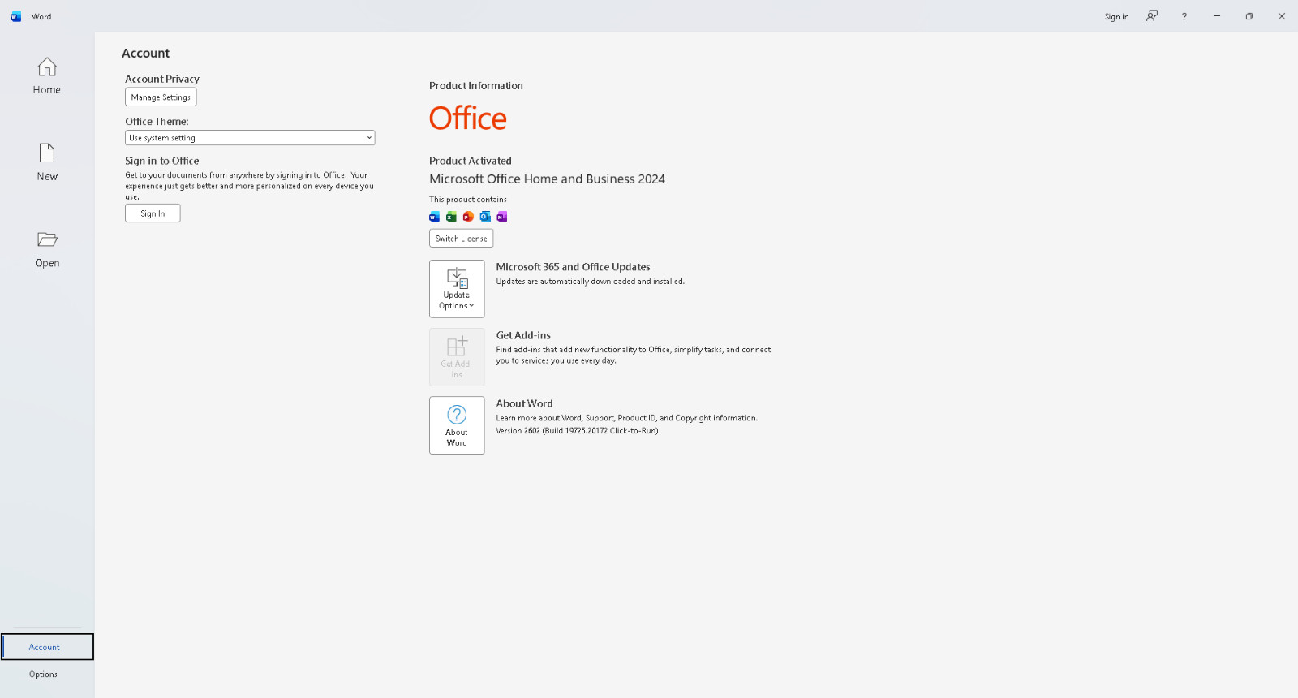Click the 'Product Information' heading
Image resolution: width=1298 pixels, height=698 pixels.
pyautogui.click(x=476, y=86)
